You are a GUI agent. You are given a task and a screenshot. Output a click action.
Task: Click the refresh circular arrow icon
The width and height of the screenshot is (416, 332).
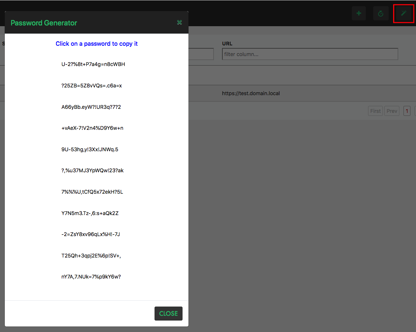[x=381, y=13]
